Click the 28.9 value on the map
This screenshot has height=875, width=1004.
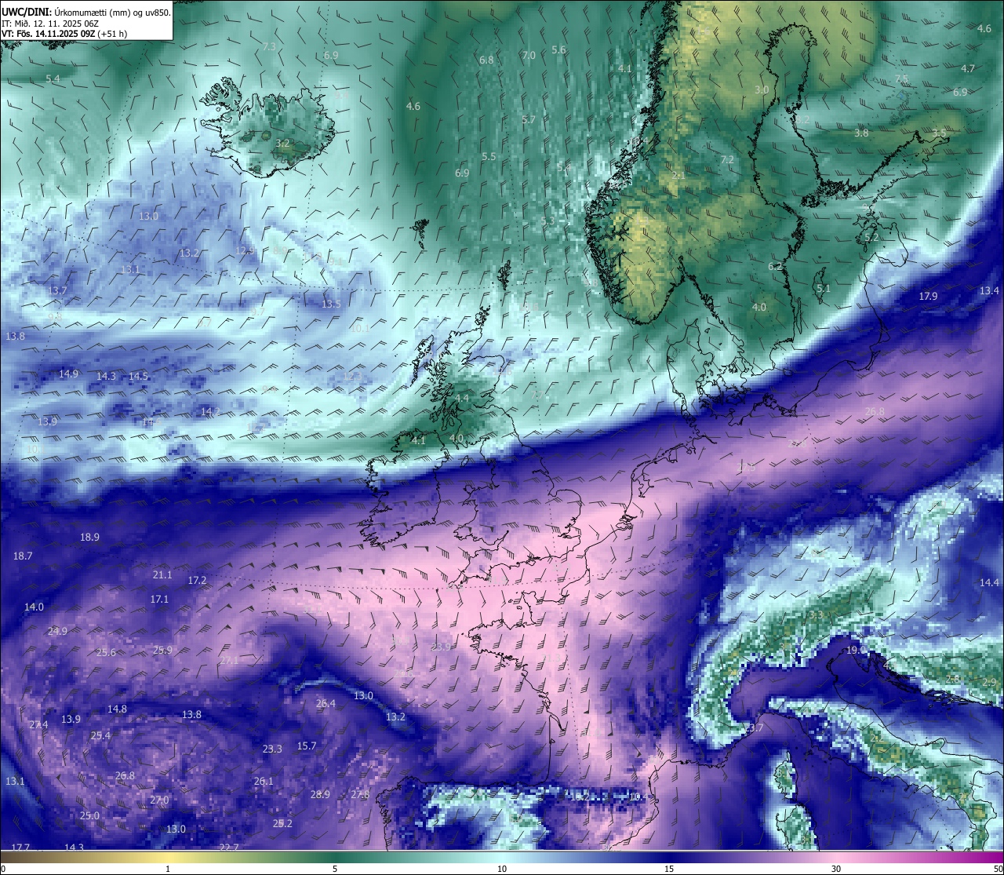pyautogui.click(x=320, y=795)
